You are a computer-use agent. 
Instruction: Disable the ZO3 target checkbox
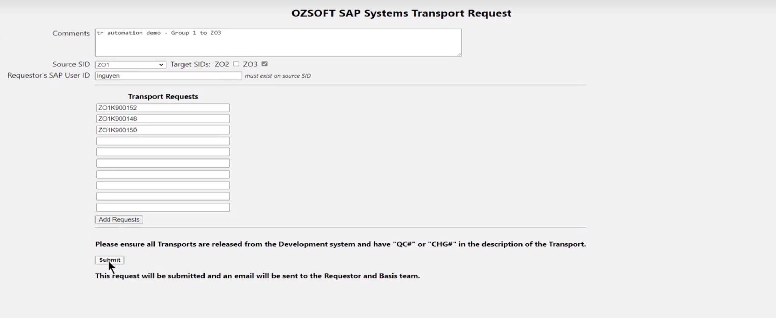click(265, 64)
